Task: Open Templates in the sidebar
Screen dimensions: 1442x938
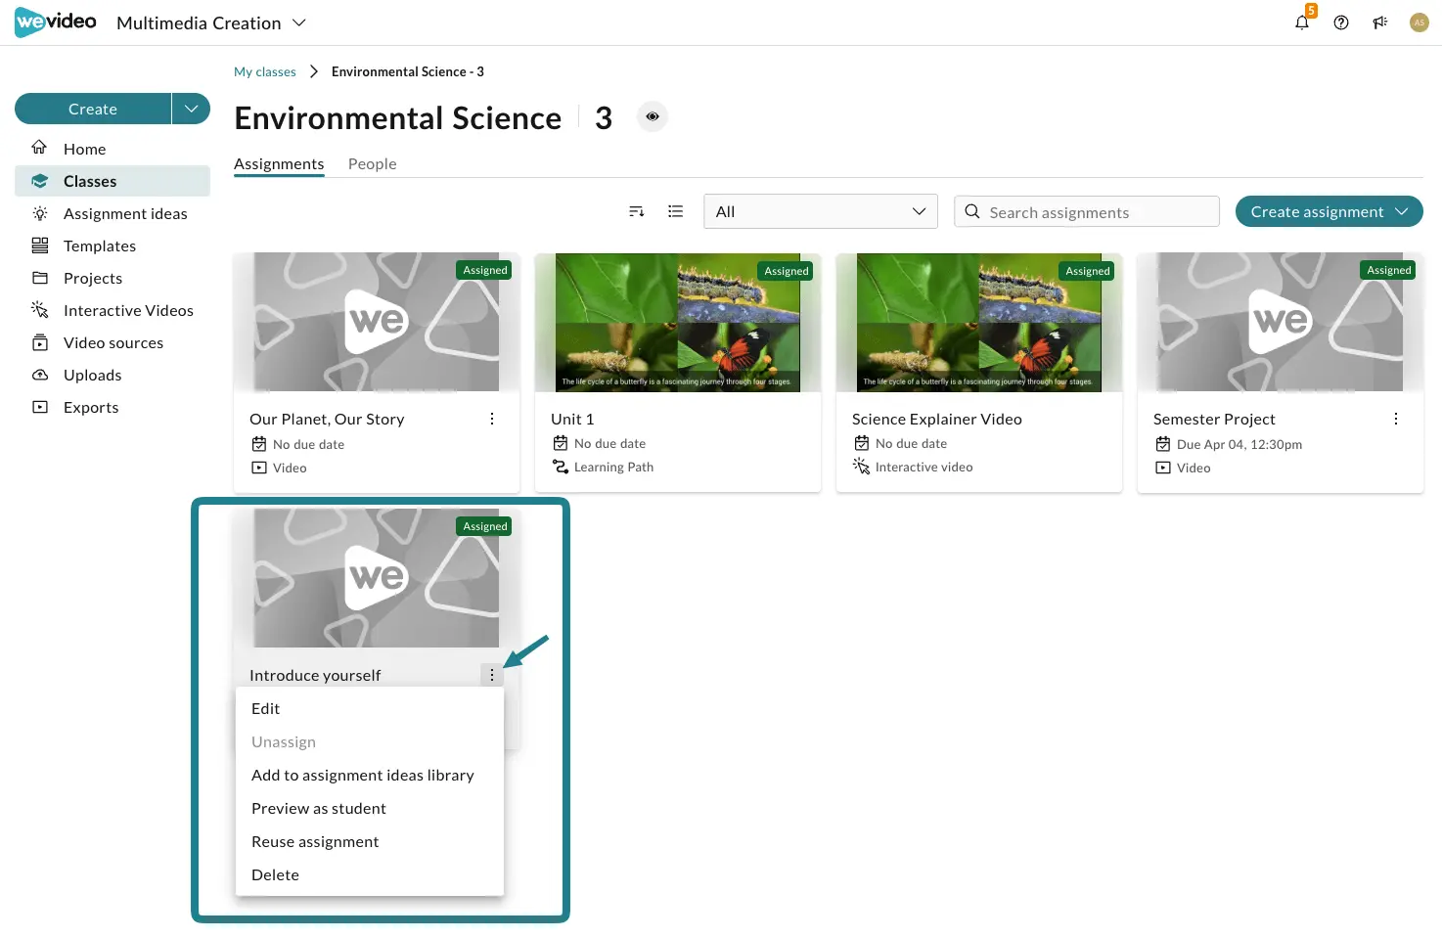Action: (x=113, y=246)
